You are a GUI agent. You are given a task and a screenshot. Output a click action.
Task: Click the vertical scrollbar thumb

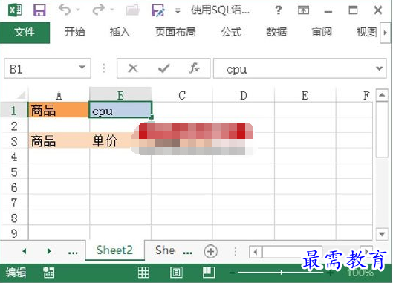(x=382, y=129)
